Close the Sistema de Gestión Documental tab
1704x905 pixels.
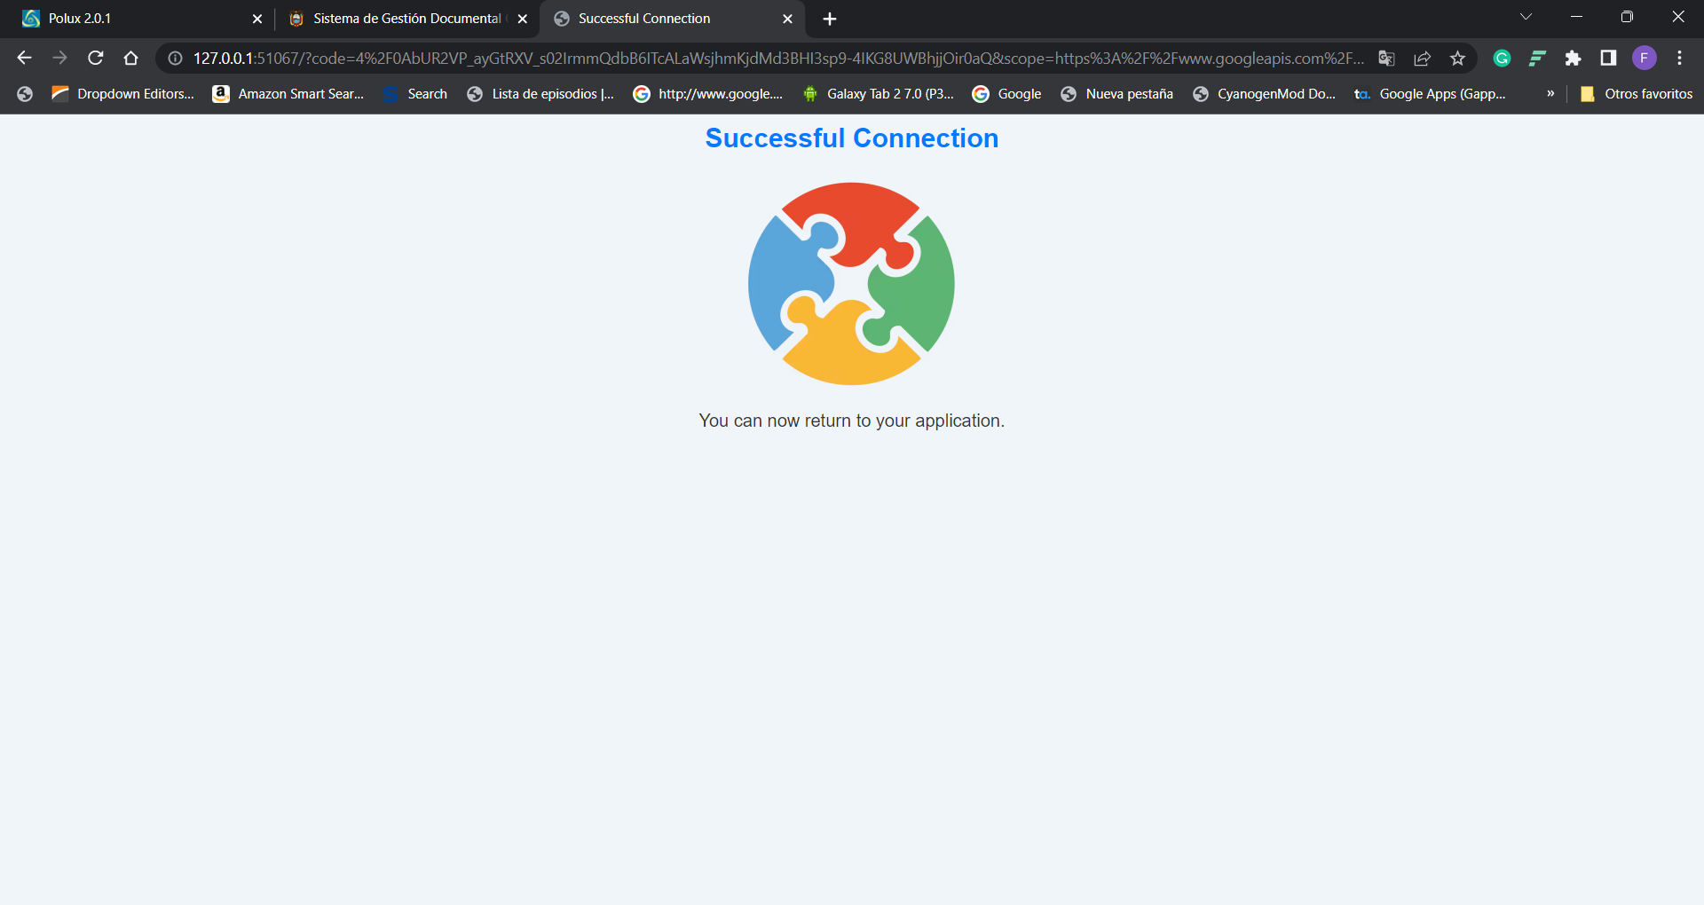pos(523,19)
